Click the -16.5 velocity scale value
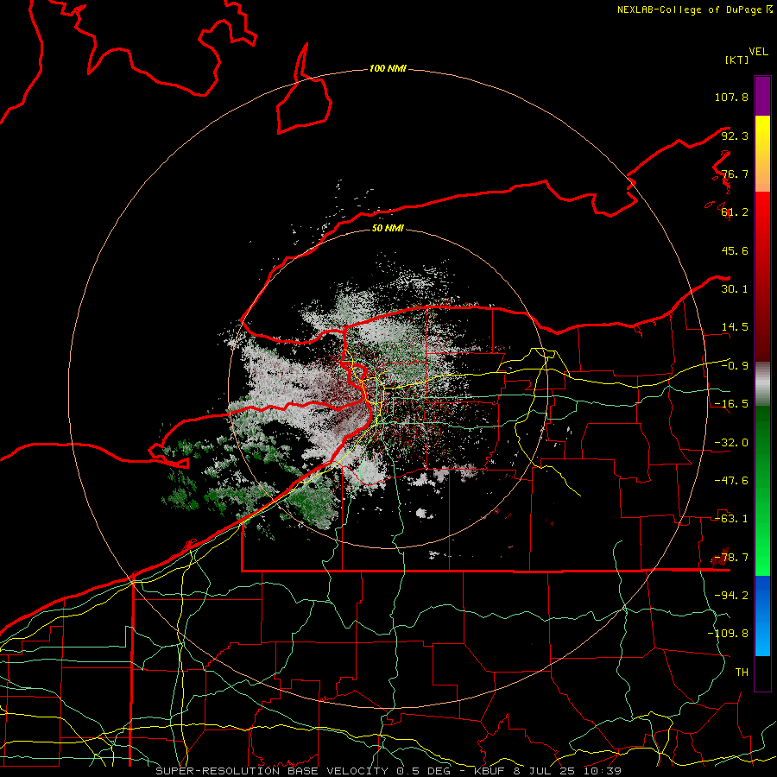 tap(731, 404)
